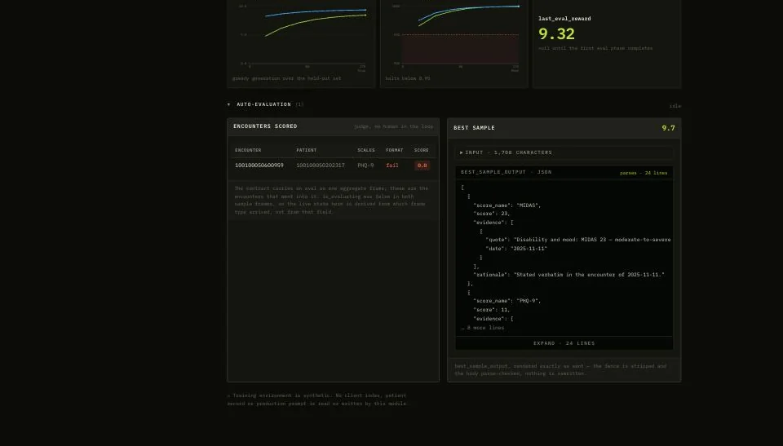
Task: Click the training environment synthetic footnote
Action: point(316,400)
